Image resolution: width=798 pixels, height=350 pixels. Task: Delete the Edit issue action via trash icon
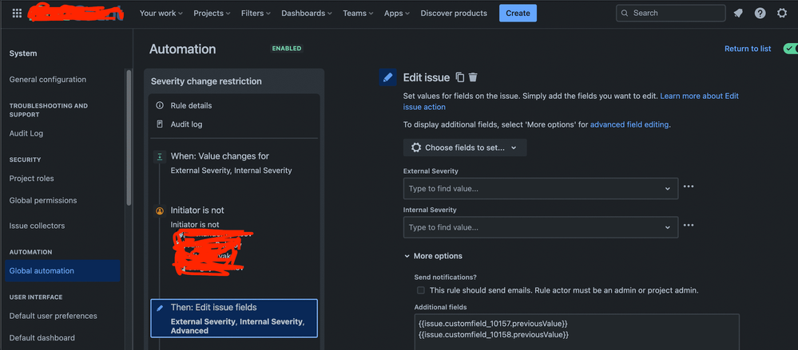[473, 77]
